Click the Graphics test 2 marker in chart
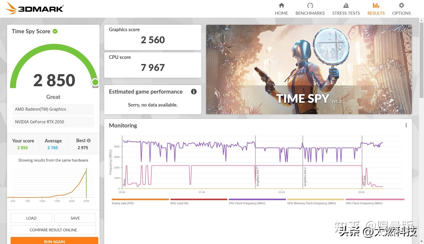 tap(305, 177)
